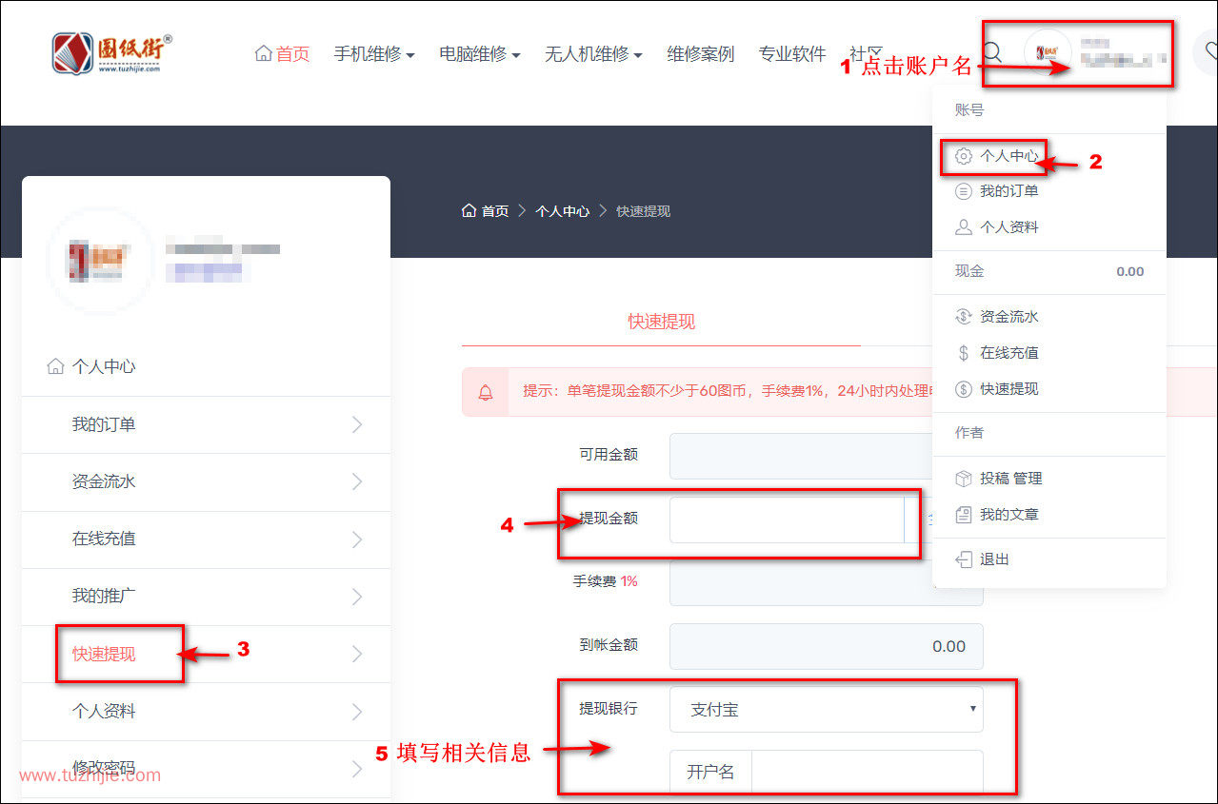Expand the 无人机维修 navigation menu
The width and height of the screenshot is (1218, 804).
(x=592, y=54)
